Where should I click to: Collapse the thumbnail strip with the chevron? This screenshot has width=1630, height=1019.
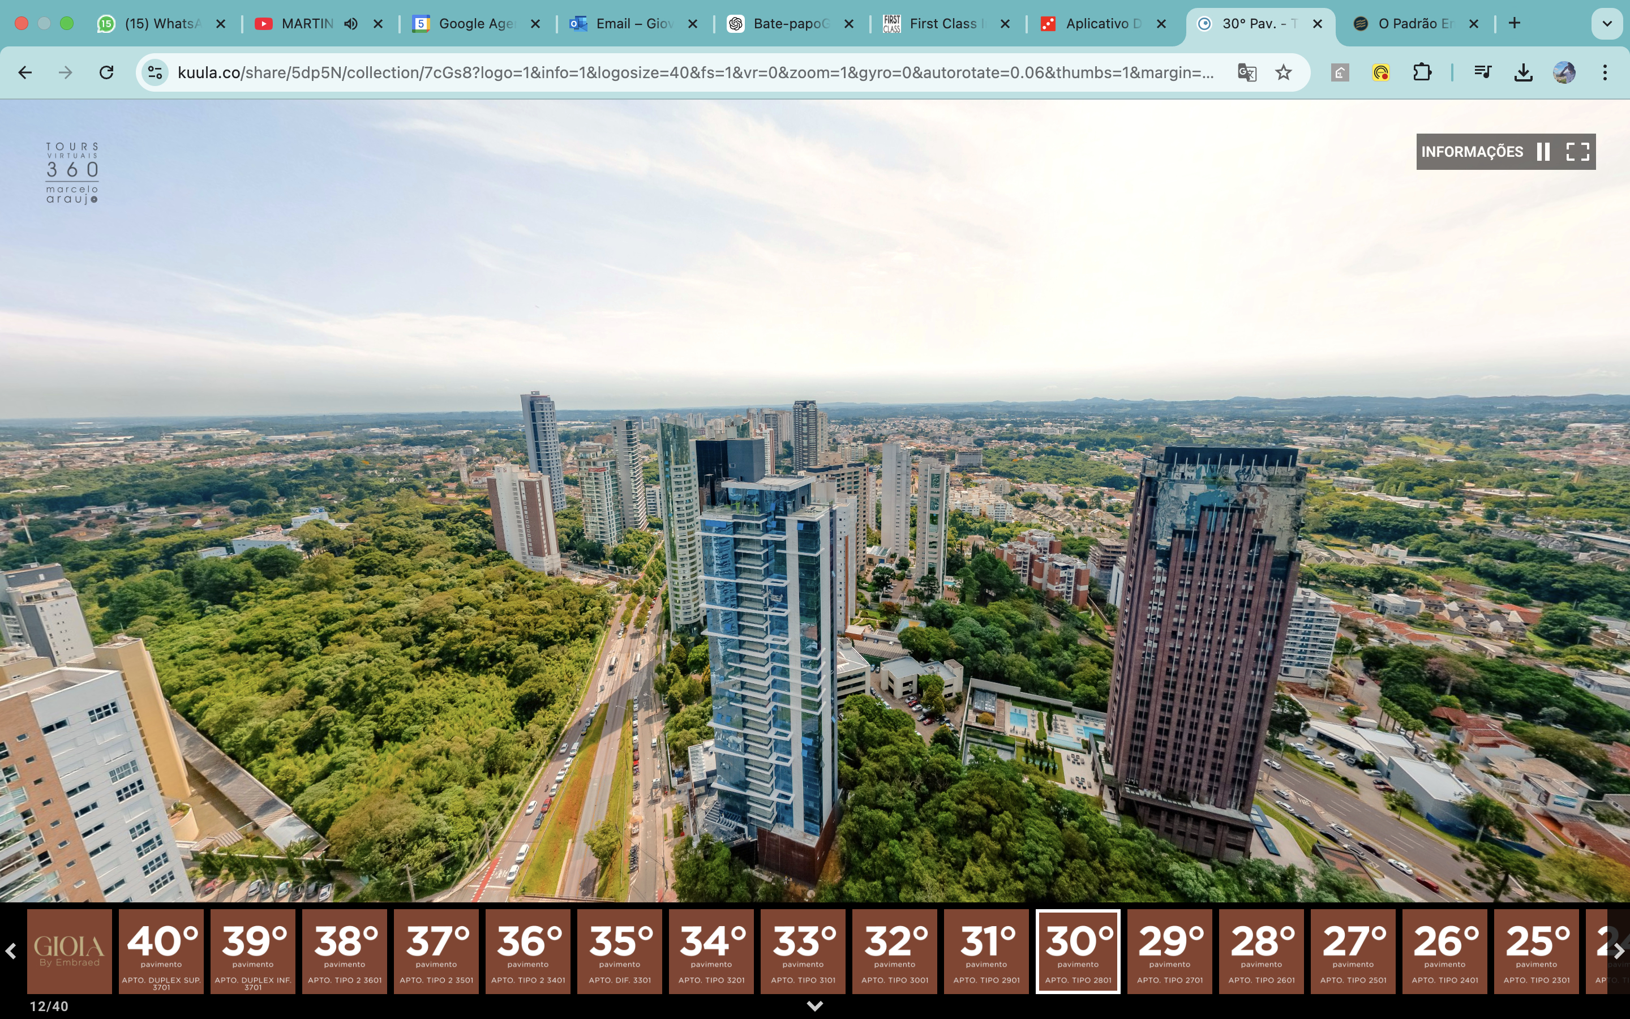tap(815, 1005)
